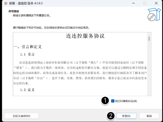Viewport: 163px width, 122px height.
Task: Click the 连连控服务协议 title in agreement
Action: click(x=85, y=36)
